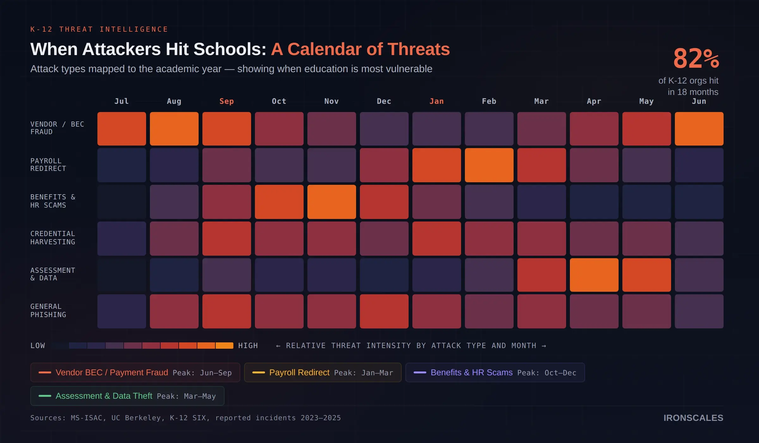Click the Jan month column header
The width and height of the screenshot is (759, 443).
pyautogui.click(x=436, y=101)
